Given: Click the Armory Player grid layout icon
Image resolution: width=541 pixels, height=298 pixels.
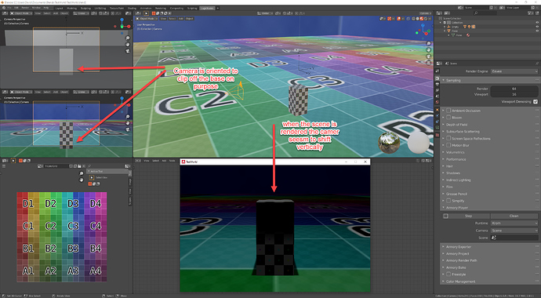Looking at the screenshot, I should point(446,216).
